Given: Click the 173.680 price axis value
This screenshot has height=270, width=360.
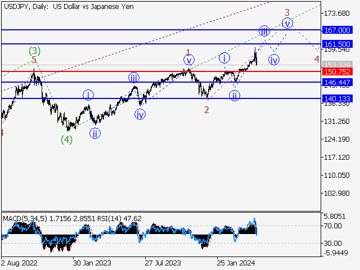Looking at the screenshot, I should 336,13.
